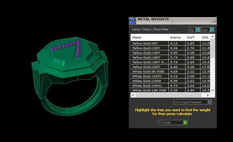This screenshot has width=233, height=142.
Task: Click the horizontal scroll left arrow
Action: 133,95
